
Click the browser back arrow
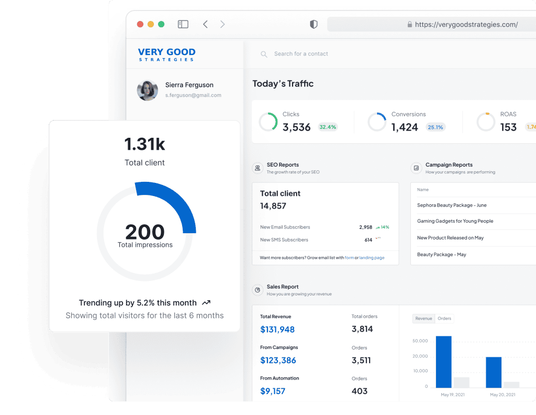[x=205, y=24]
